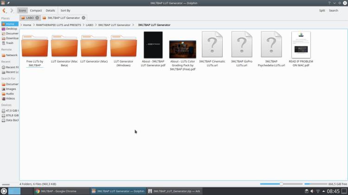Click the Split view button
Screen dimensions: 348x195
322,10
